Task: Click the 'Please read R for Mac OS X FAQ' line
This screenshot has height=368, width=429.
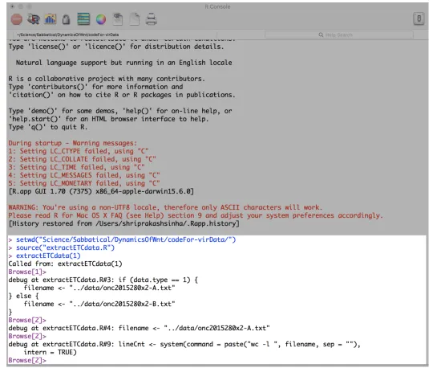Action: (196, 215)
